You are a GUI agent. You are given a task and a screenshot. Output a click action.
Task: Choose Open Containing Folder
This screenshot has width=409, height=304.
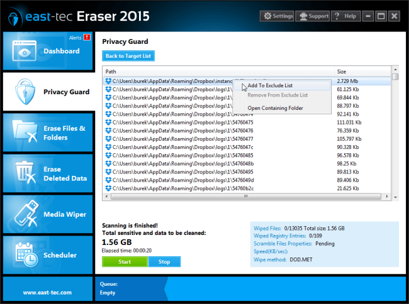click(x=282, y=108)
